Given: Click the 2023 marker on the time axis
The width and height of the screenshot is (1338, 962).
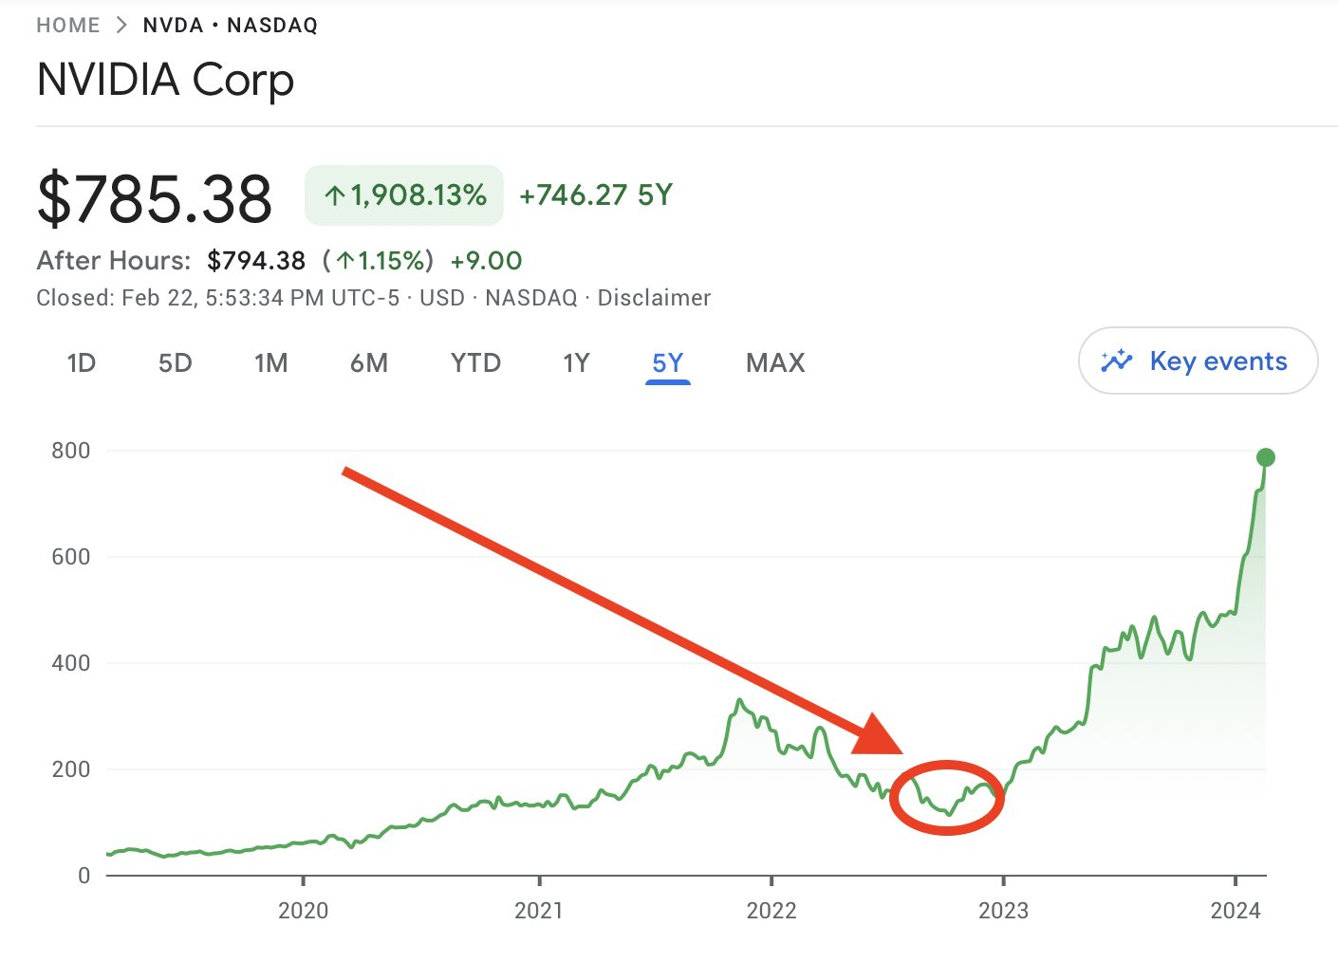Looking at the screenshot, I should click(x=1003, y=911).
